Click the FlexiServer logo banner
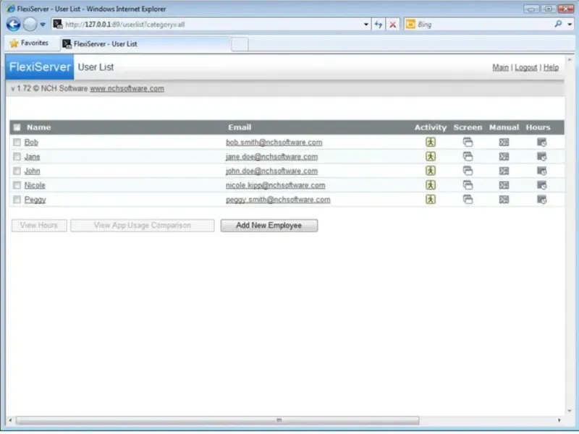This screenshot has width=579, height=434. (40, 67)
